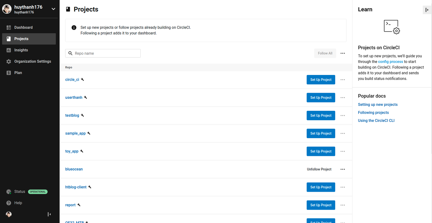The width and height of the screenshot is (432, 223).
Task: Click the Help question mark icon
Action: [x=9, y=203]
